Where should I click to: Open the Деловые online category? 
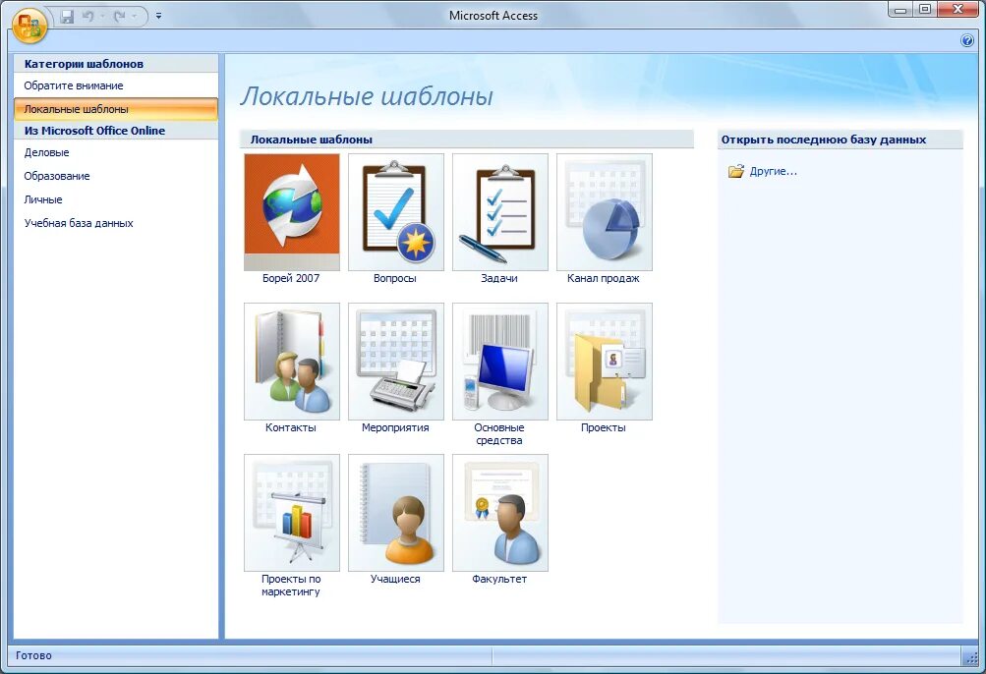116,152
